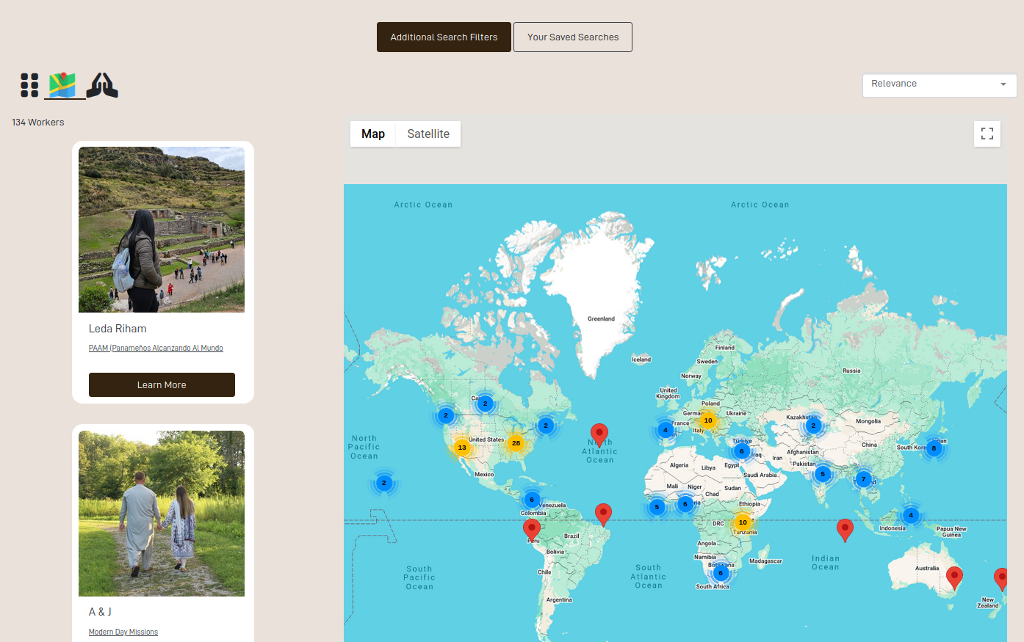
Task: Open Additional Search Filters
Action: click(444, 37)
